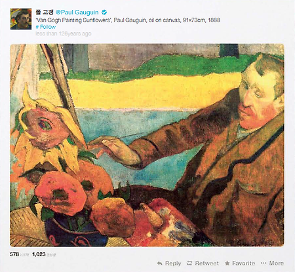Click the Korean display name 폴 고갱
Screen dimensions: 295x272
45,12
